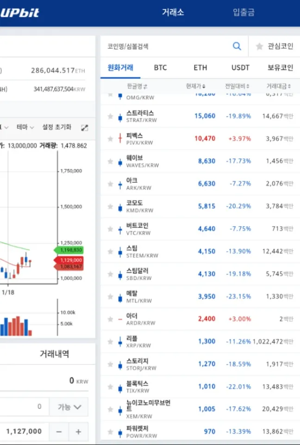Sort coin list by 거래대금

(x=278, y=86)
